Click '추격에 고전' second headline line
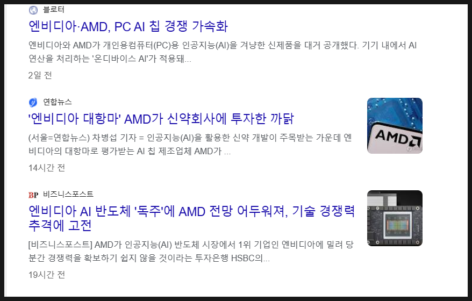472x301 pixels. click(x=60, y=225)
